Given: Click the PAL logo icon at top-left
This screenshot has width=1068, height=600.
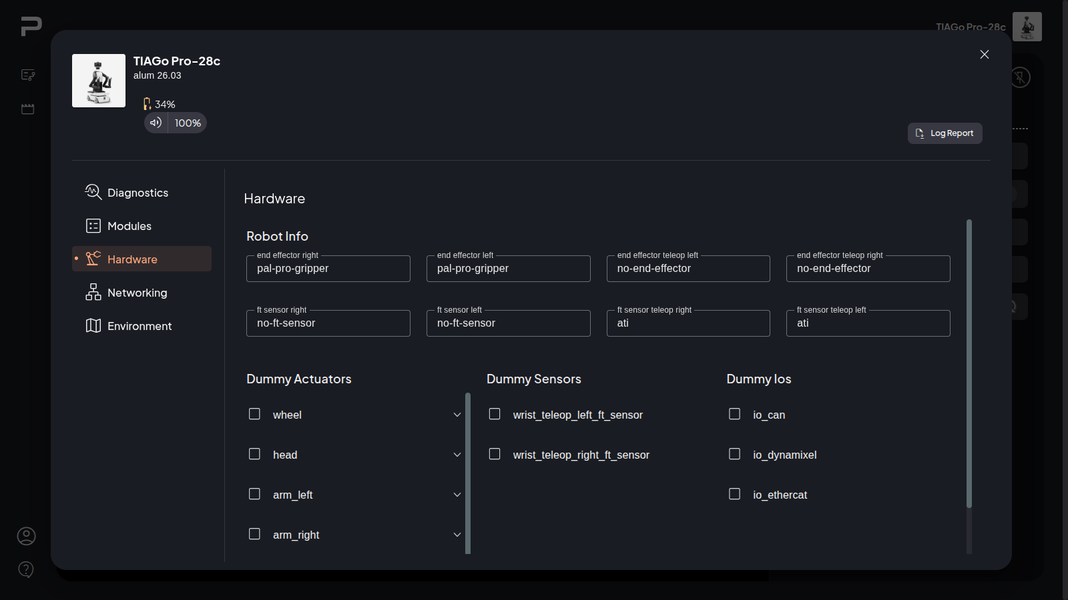Looking at the screenshot, I should [31, 26].
